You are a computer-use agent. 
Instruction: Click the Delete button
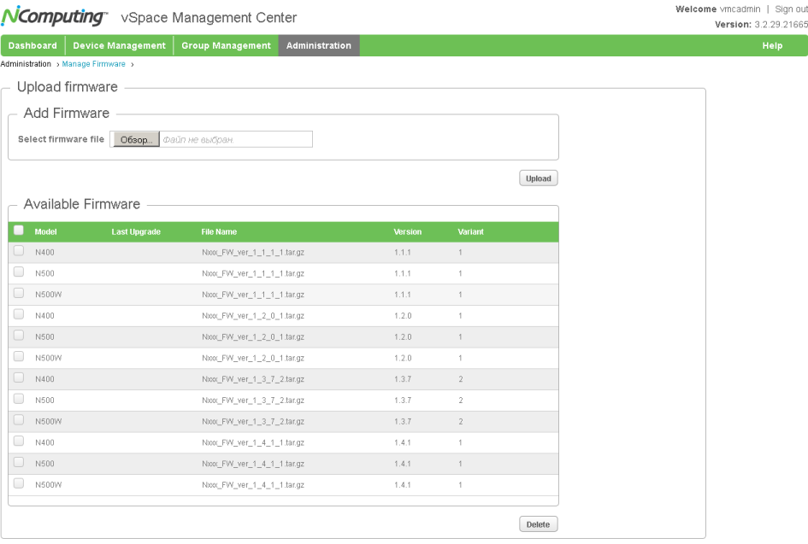(539, 524)
